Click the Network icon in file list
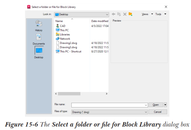Image resolution: width=191 pixels, height=130 pixels. click(57, 39)
